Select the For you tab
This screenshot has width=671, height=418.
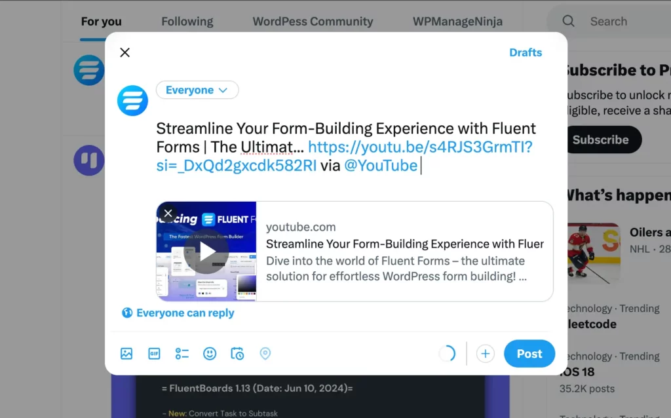101,21
